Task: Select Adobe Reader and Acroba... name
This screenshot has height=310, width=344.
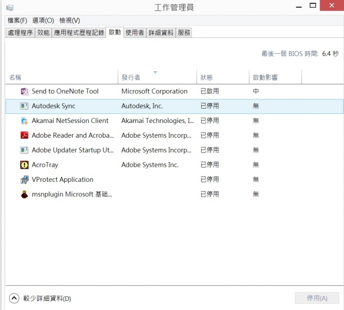Action: (x=73, y=135)
